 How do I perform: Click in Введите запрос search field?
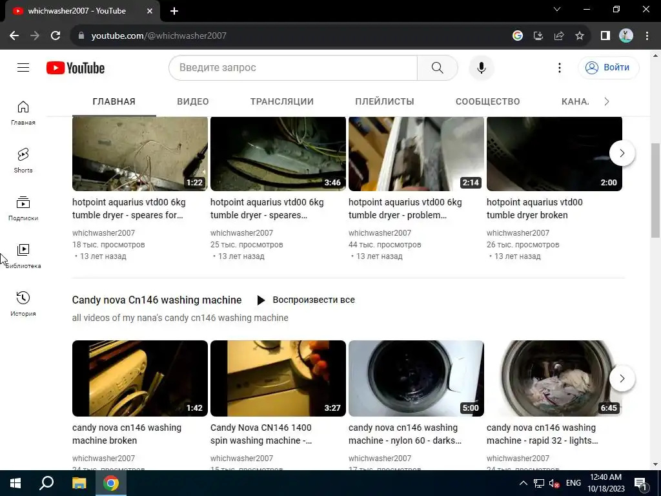[294, 67]
